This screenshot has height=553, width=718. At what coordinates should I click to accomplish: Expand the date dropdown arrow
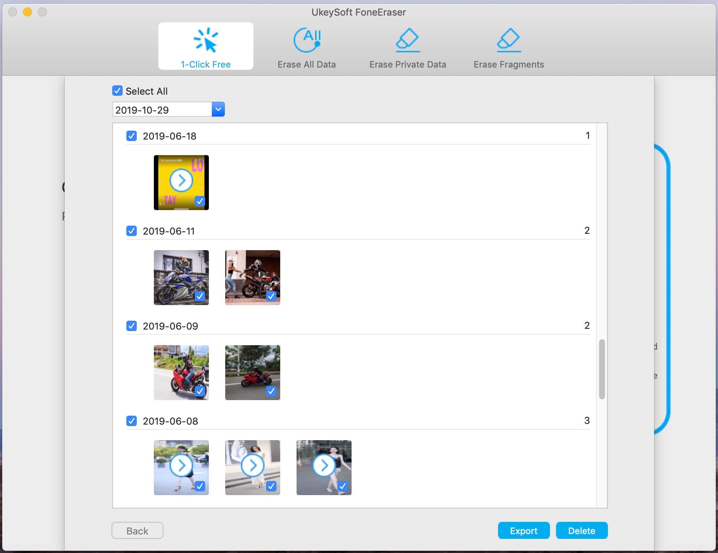click(218, 109)
